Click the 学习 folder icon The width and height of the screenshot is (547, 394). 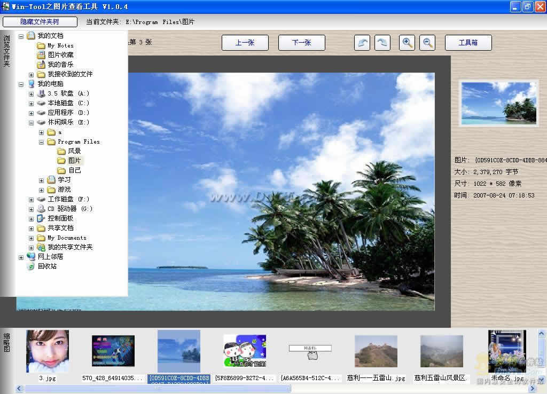(x=51, y=180)
